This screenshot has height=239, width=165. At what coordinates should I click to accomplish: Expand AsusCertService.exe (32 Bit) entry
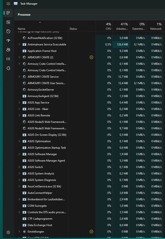19,186
